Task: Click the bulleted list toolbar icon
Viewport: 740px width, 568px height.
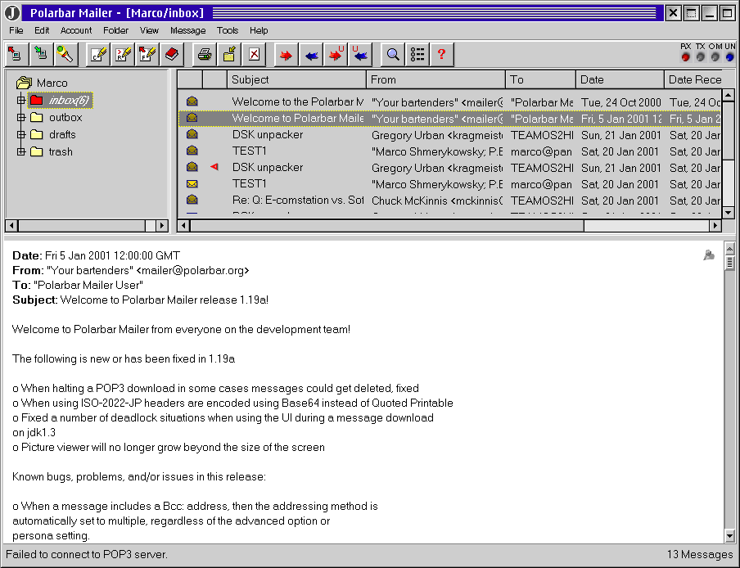Action: click(417, 54)
